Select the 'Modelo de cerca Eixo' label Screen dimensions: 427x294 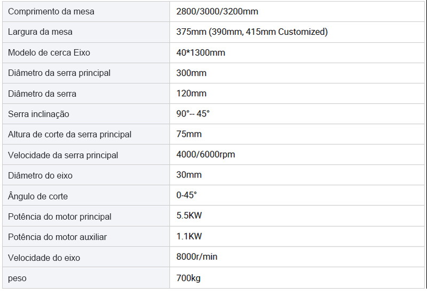click(49, 52)
